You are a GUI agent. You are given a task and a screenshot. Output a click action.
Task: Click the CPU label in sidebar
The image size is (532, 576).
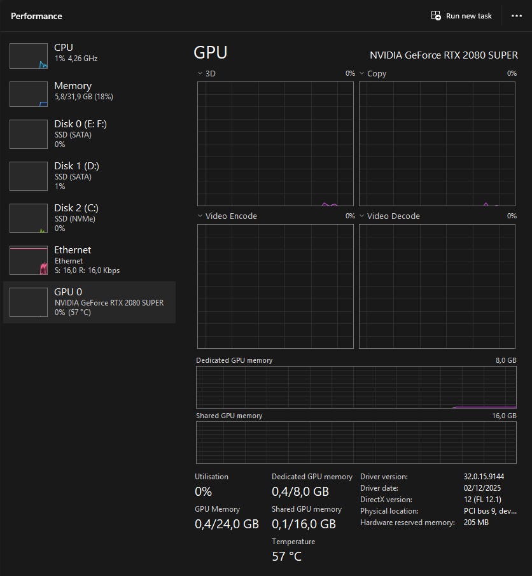[64, 48]
